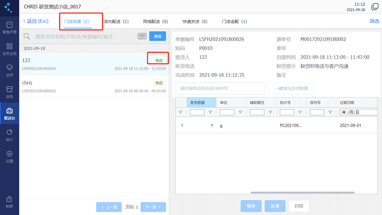This screenshot has width=382, height=215.
Task: Click the 序列号 column header
Action: 321,102
